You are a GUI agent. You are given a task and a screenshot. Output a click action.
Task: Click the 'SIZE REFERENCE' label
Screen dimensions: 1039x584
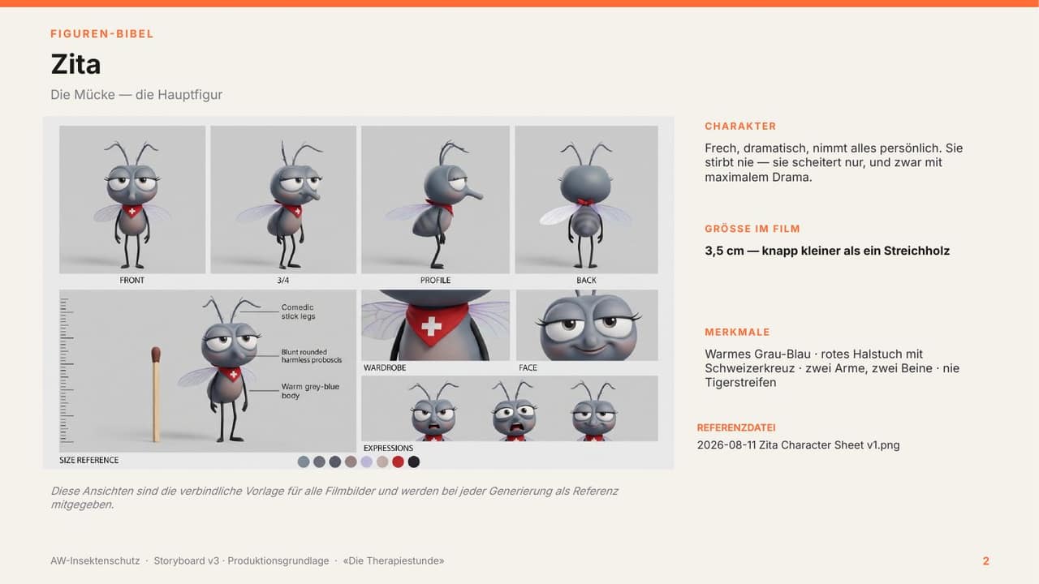coord(89,460)
